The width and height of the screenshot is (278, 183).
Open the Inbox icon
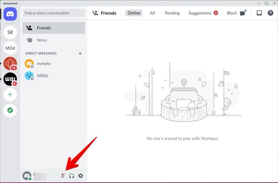(x=259, y=13)
